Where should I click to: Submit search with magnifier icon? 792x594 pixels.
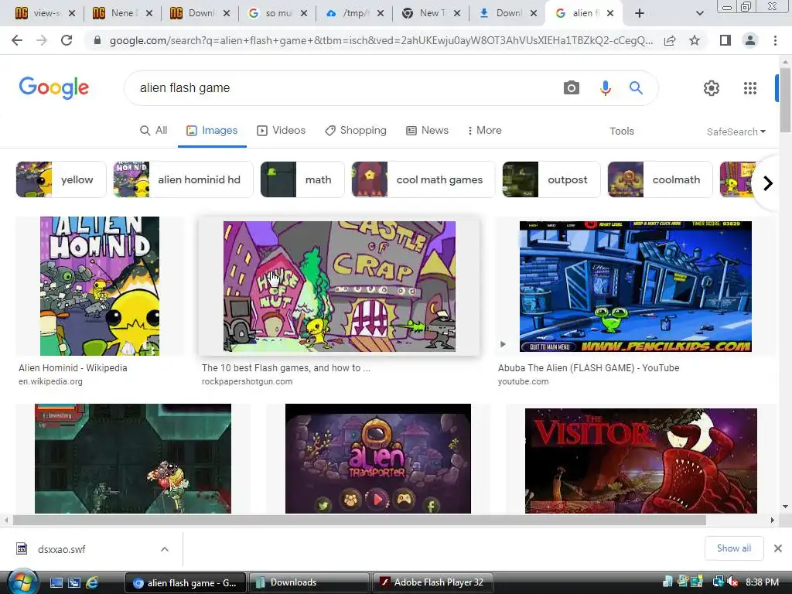click(x=636, y=88)
